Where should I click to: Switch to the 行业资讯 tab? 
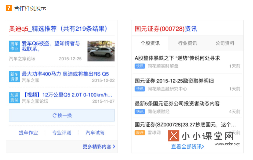[x=187, y=43]
